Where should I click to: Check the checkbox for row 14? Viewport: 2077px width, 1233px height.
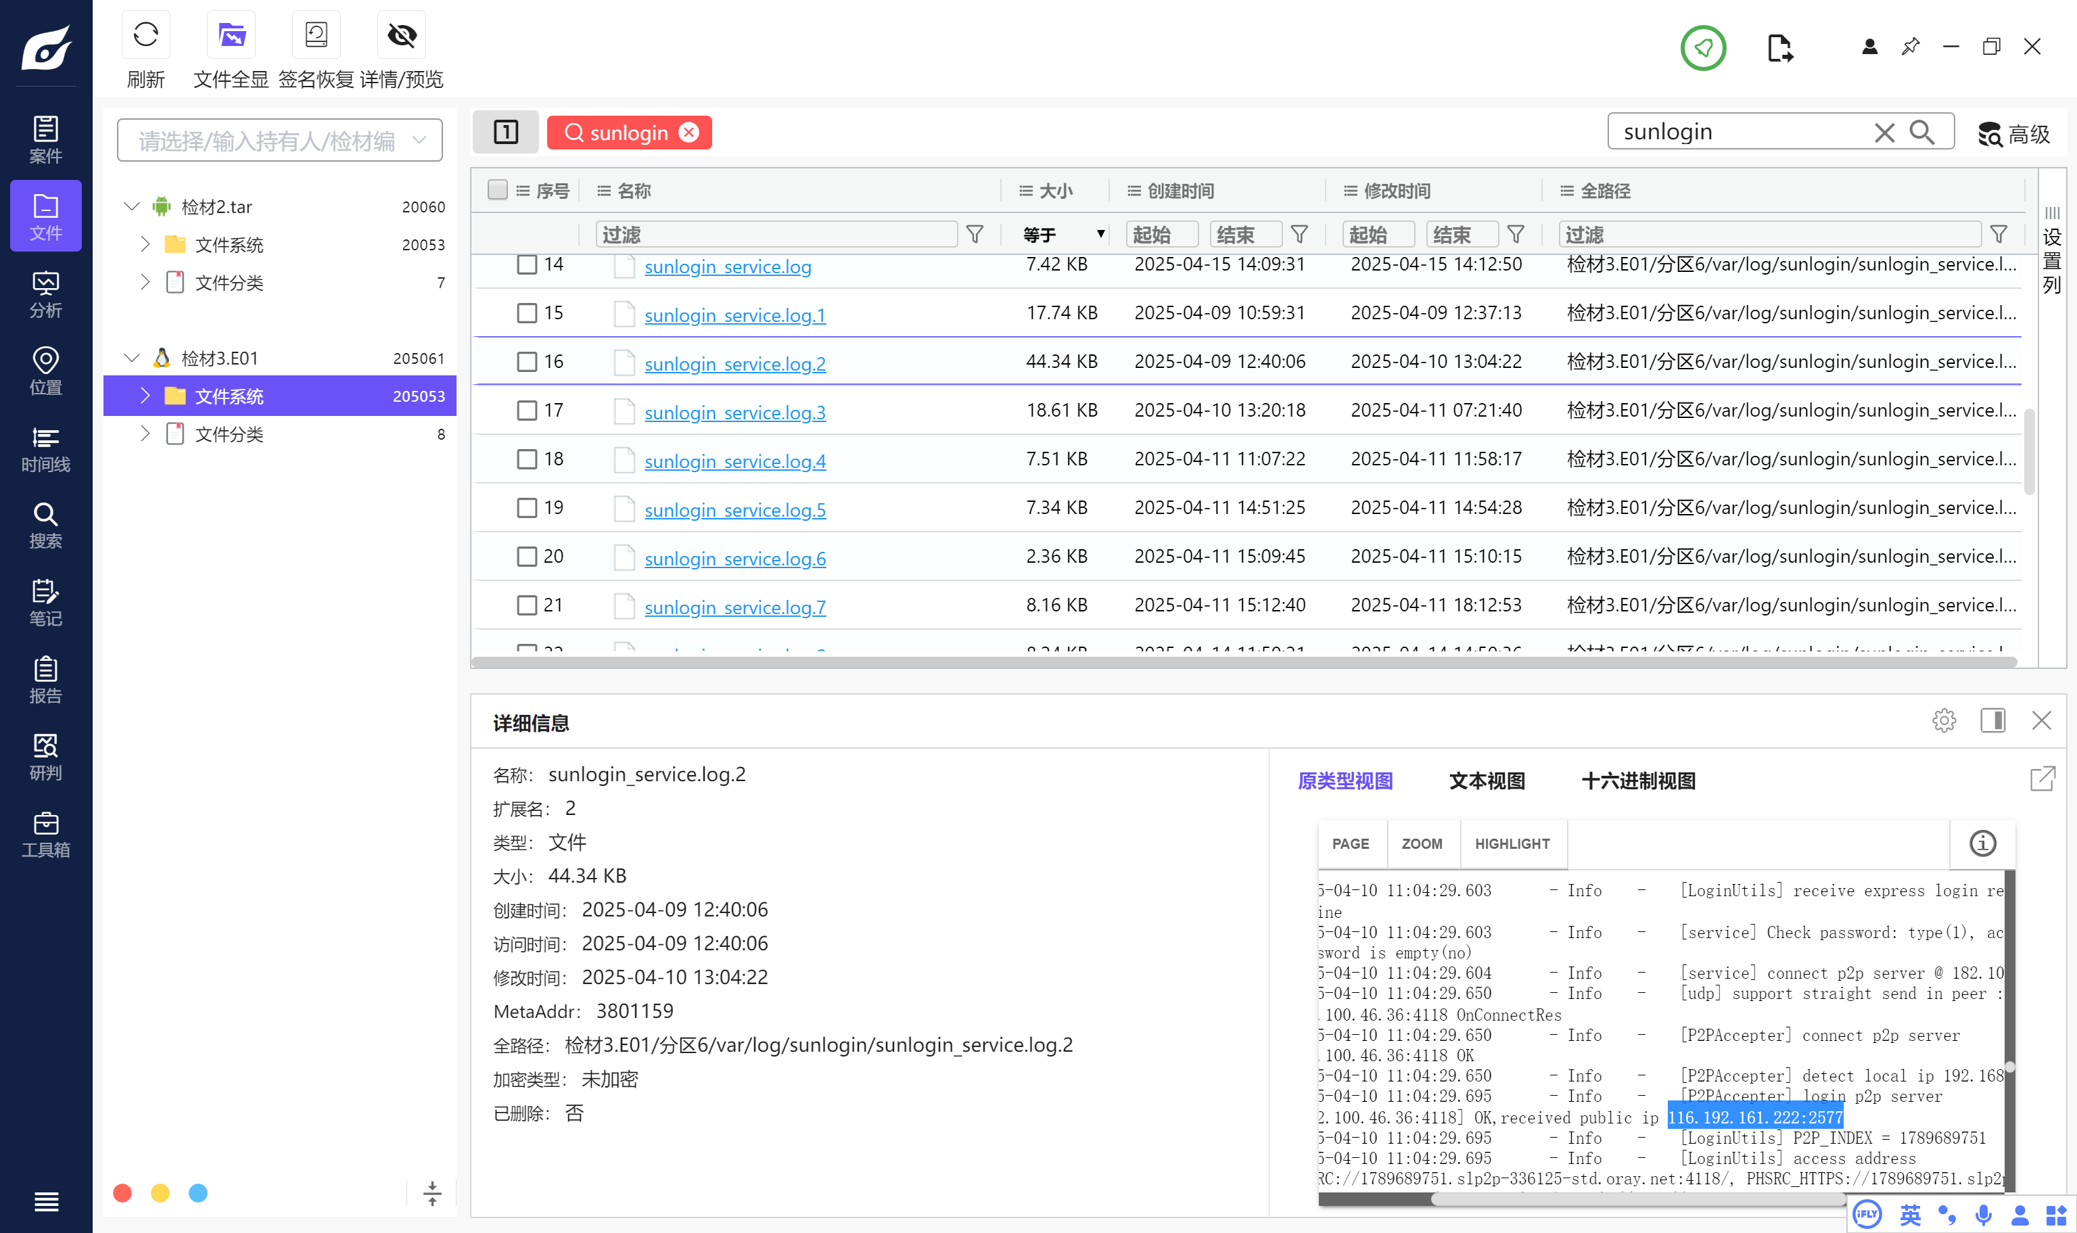pyautogui.click(x=527, y=264)
